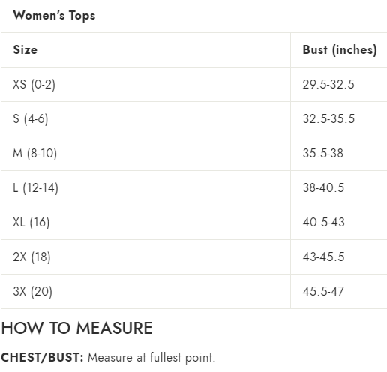Select the 45.5-47 bust measurement
Viewport: 387px width, 372px height.
pyautogui.click(x=323, y=291)
